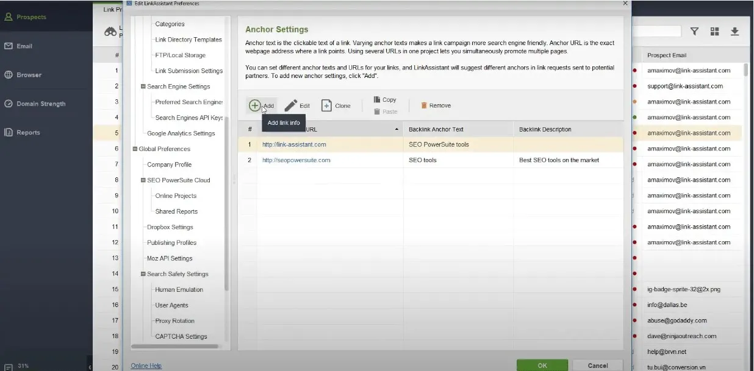Open the Prospects module in the sidebar
Screen dimensions: 754x371
click(25, 17)
